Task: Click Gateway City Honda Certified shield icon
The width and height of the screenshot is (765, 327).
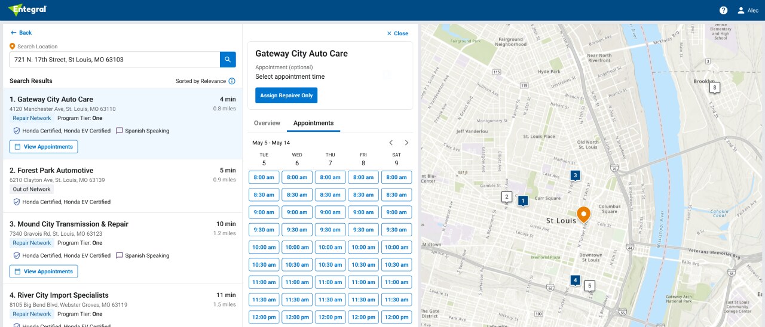Action: 17,131
